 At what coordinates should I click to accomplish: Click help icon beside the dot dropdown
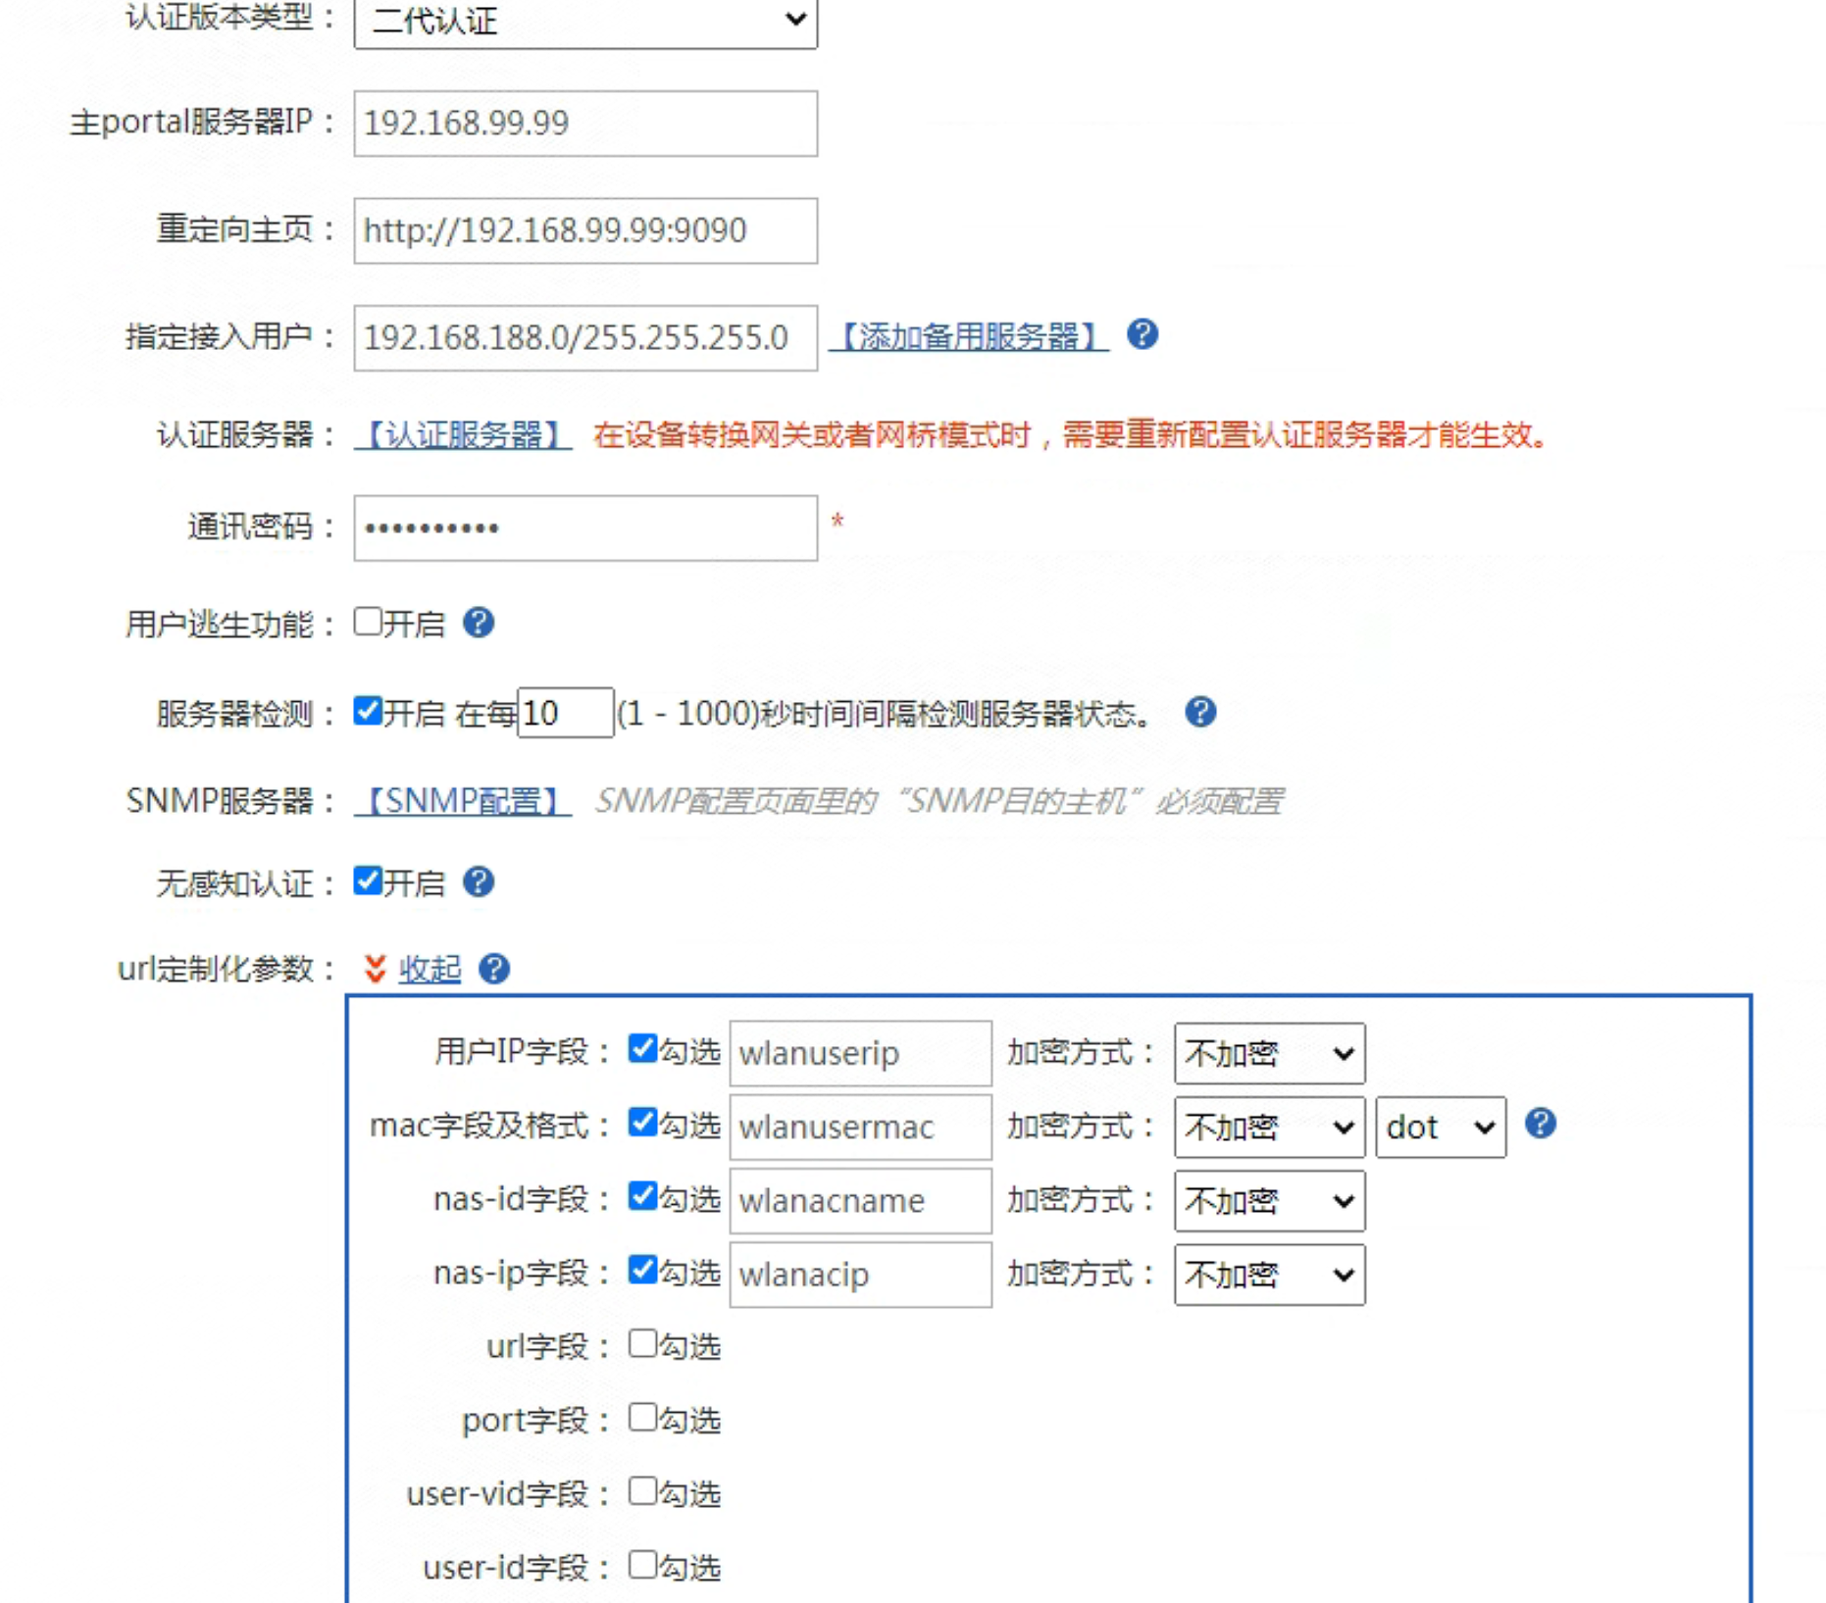coord(1542,1125)
